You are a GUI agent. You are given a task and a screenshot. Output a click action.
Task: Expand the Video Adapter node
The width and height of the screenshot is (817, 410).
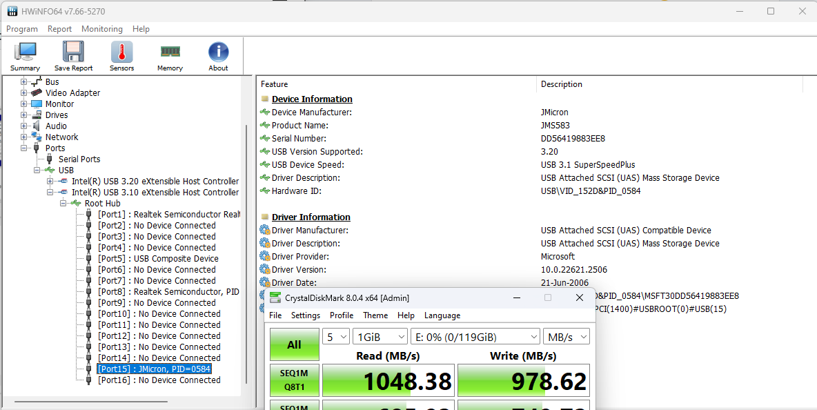(23, 92)
